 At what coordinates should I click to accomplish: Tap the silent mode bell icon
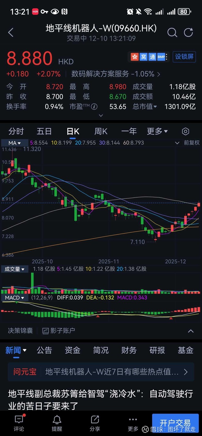139,12
